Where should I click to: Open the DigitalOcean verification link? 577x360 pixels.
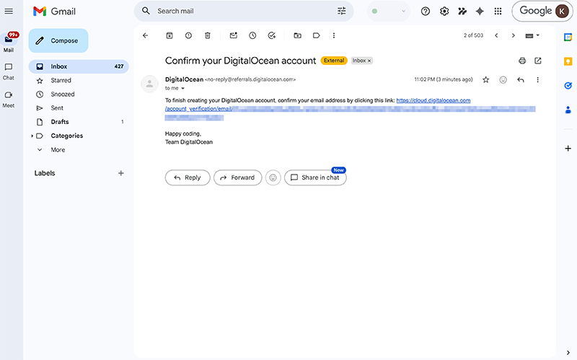(x=433, y=101)
